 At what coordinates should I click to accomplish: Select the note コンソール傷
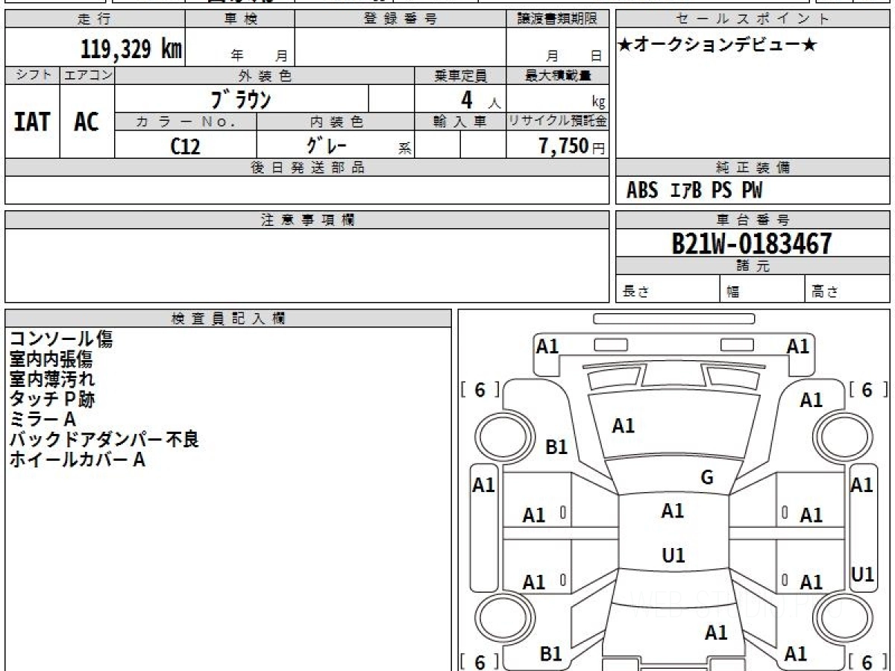[60, 339]
